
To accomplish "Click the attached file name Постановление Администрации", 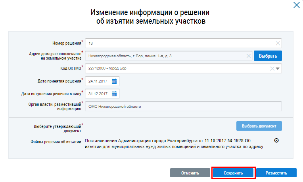I will 174,144.
